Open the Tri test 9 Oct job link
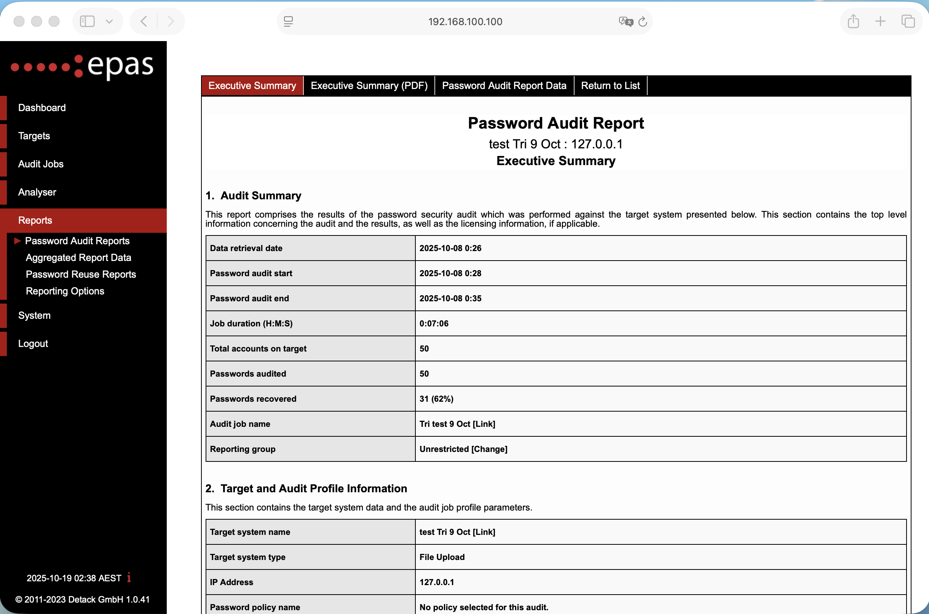 tap(484, 424)
